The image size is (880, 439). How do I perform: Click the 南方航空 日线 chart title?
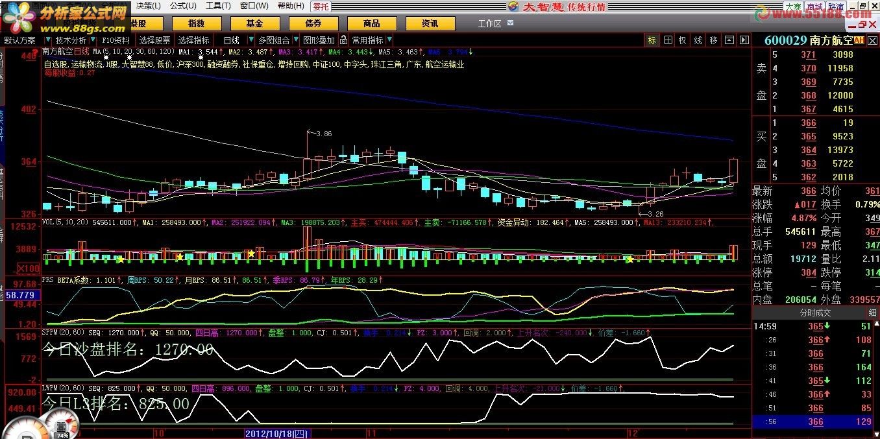[66, 51]
